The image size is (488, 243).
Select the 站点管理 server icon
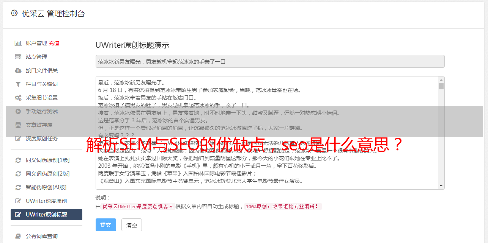tap(18, 57)
